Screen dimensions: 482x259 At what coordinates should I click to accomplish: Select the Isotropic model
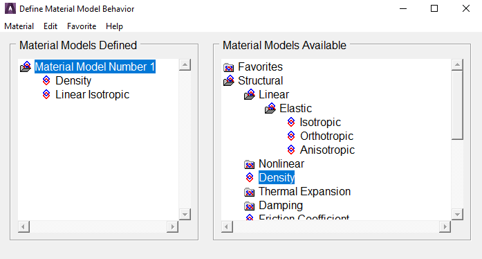(320, 123)
